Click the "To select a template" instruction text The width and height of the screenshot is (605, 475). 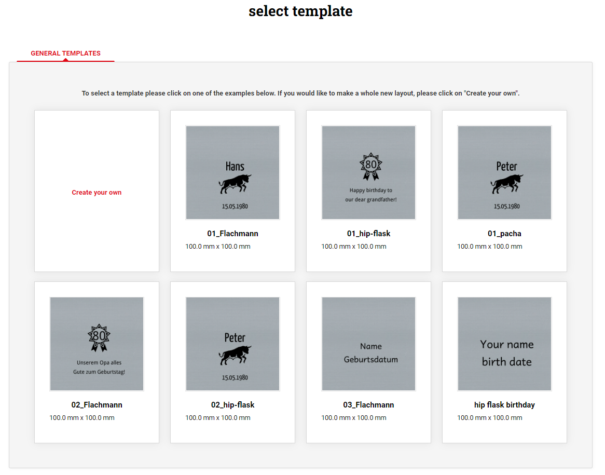[300, 93]
